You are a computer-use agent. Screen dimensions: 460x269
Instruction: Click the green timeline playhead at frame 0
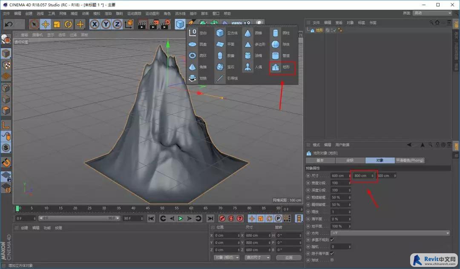coord(17,208)
